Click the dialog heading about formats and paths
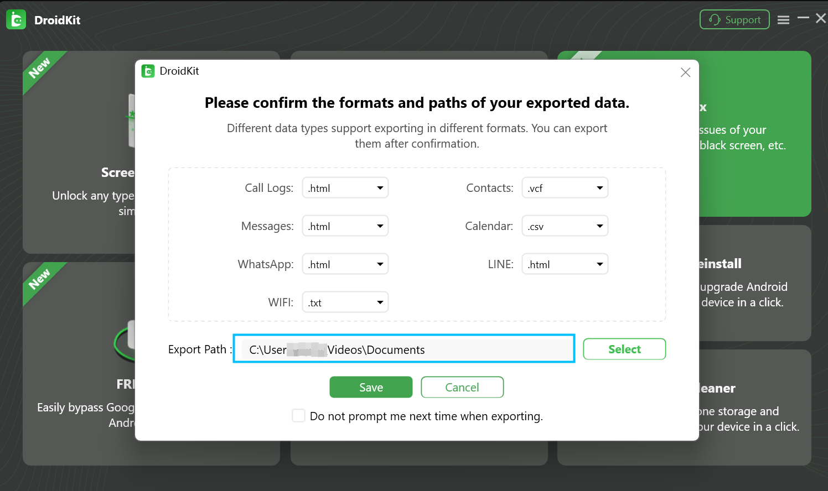The image size is (828, 491). (x=417, y=103)
